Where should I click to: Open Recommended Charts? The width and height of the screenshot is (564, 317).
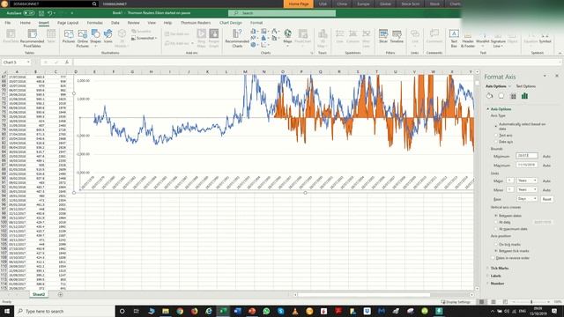(237, 38)
